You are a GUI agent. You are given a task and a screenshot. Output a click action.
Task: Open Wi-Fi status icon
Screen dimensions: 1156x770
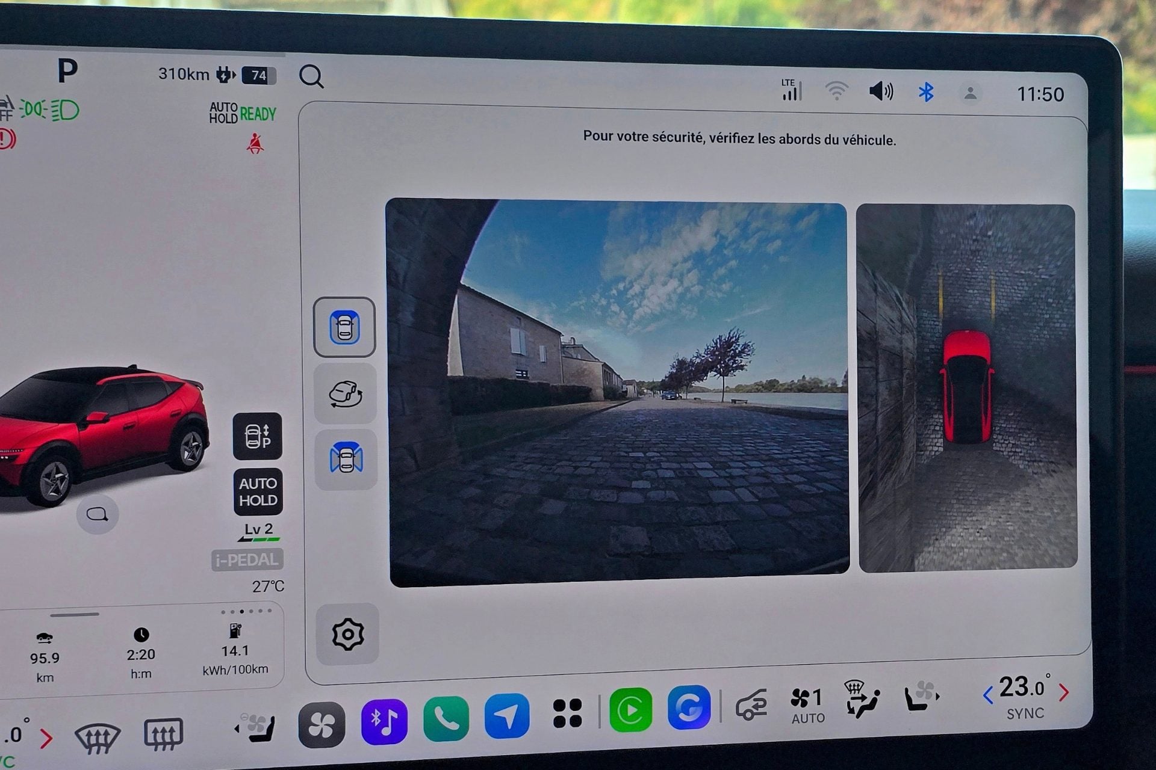click(x=836, y=91)
